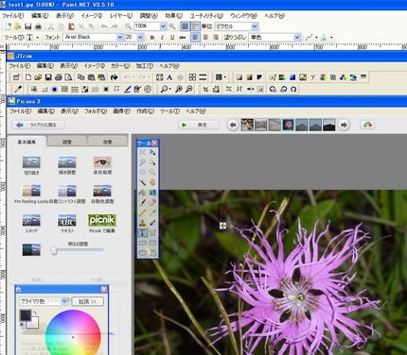Open the Arial Black font dropdown
Screen dimensions: 407x355
tap(120, 38)
